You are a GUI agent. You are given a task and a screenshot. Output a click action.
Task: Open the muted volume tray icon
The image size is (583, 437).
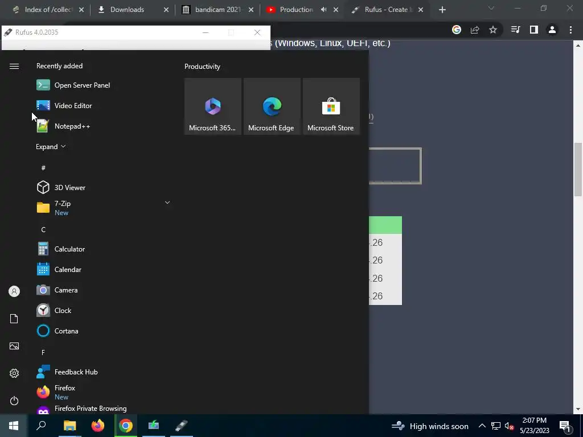[509, 426]
